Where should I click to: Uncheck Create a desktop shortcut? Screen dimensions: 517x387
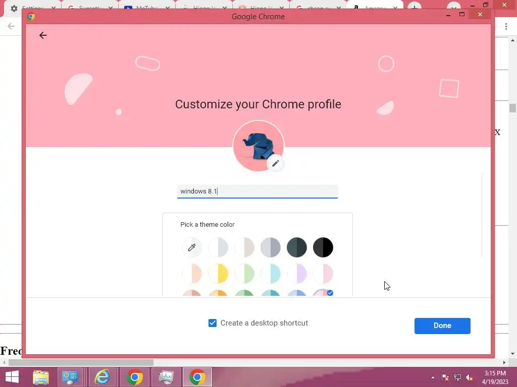pos(213,323)
